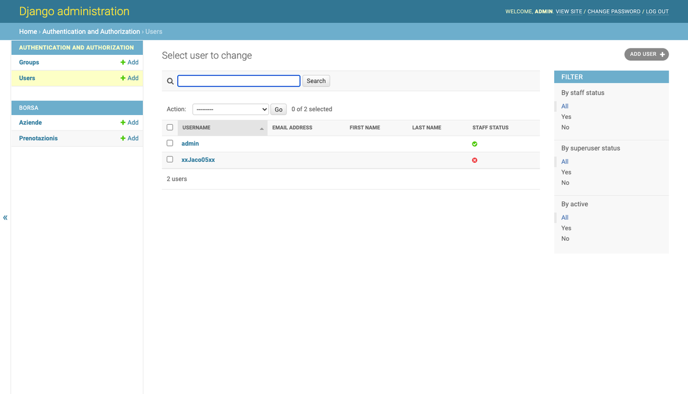Screen dimensions: 688x394
Task: Add a new User from sidebar
Action: click(130, 78)
